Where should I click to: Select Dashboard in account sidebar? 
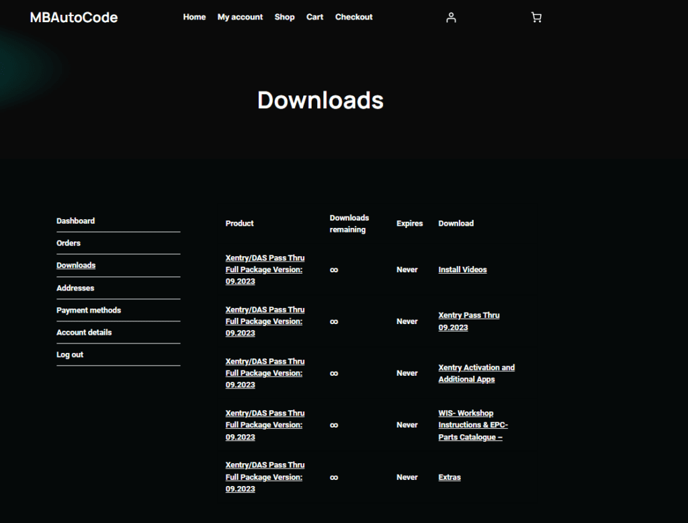click(x=75, y=220)
